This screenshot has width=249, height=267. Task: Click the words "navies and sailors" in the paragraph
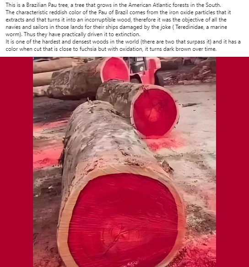(24, 27)
